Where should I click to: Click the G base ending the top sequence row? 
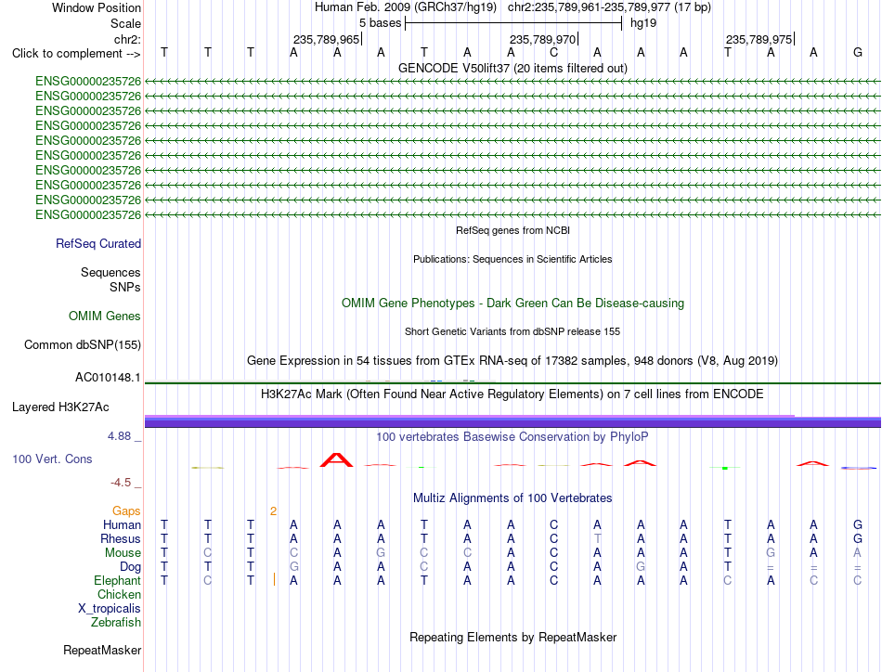point(857,53)
